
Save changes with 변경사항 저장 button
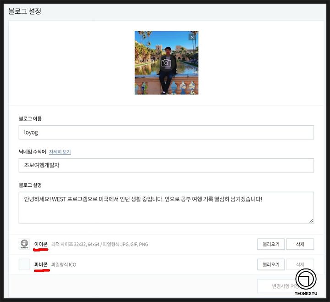point(286,286)
